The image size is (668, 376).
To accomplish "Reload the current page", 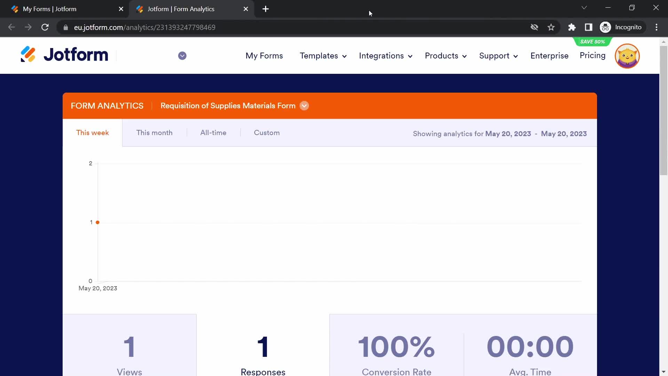I will [45, 27].
